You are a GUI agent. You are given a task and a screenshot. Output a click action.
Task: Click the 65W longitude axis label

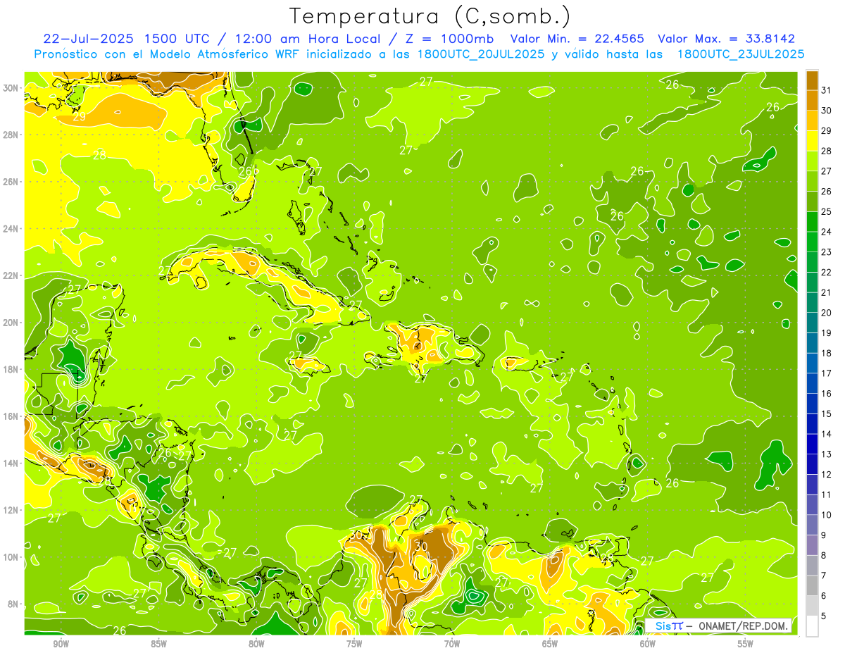[550, 644]
